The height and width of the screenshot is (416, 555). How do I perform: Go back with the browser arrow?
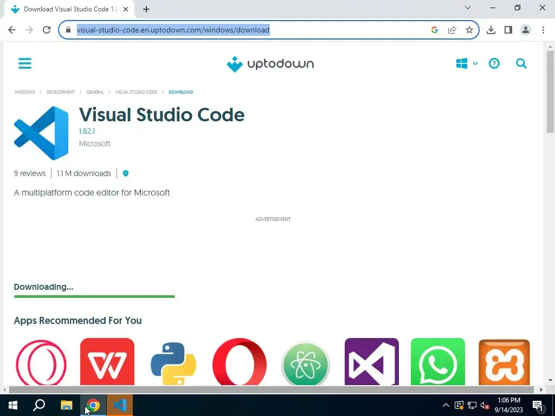[x=12, y=30]
